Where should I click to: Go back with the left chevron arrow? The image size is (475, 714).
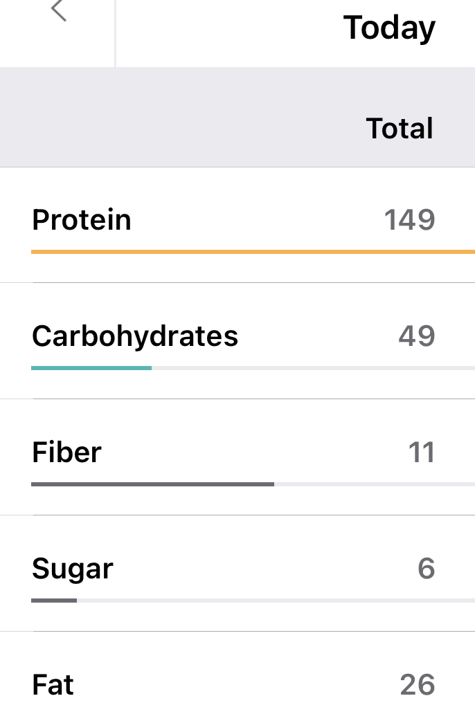(x=59, y=10)
